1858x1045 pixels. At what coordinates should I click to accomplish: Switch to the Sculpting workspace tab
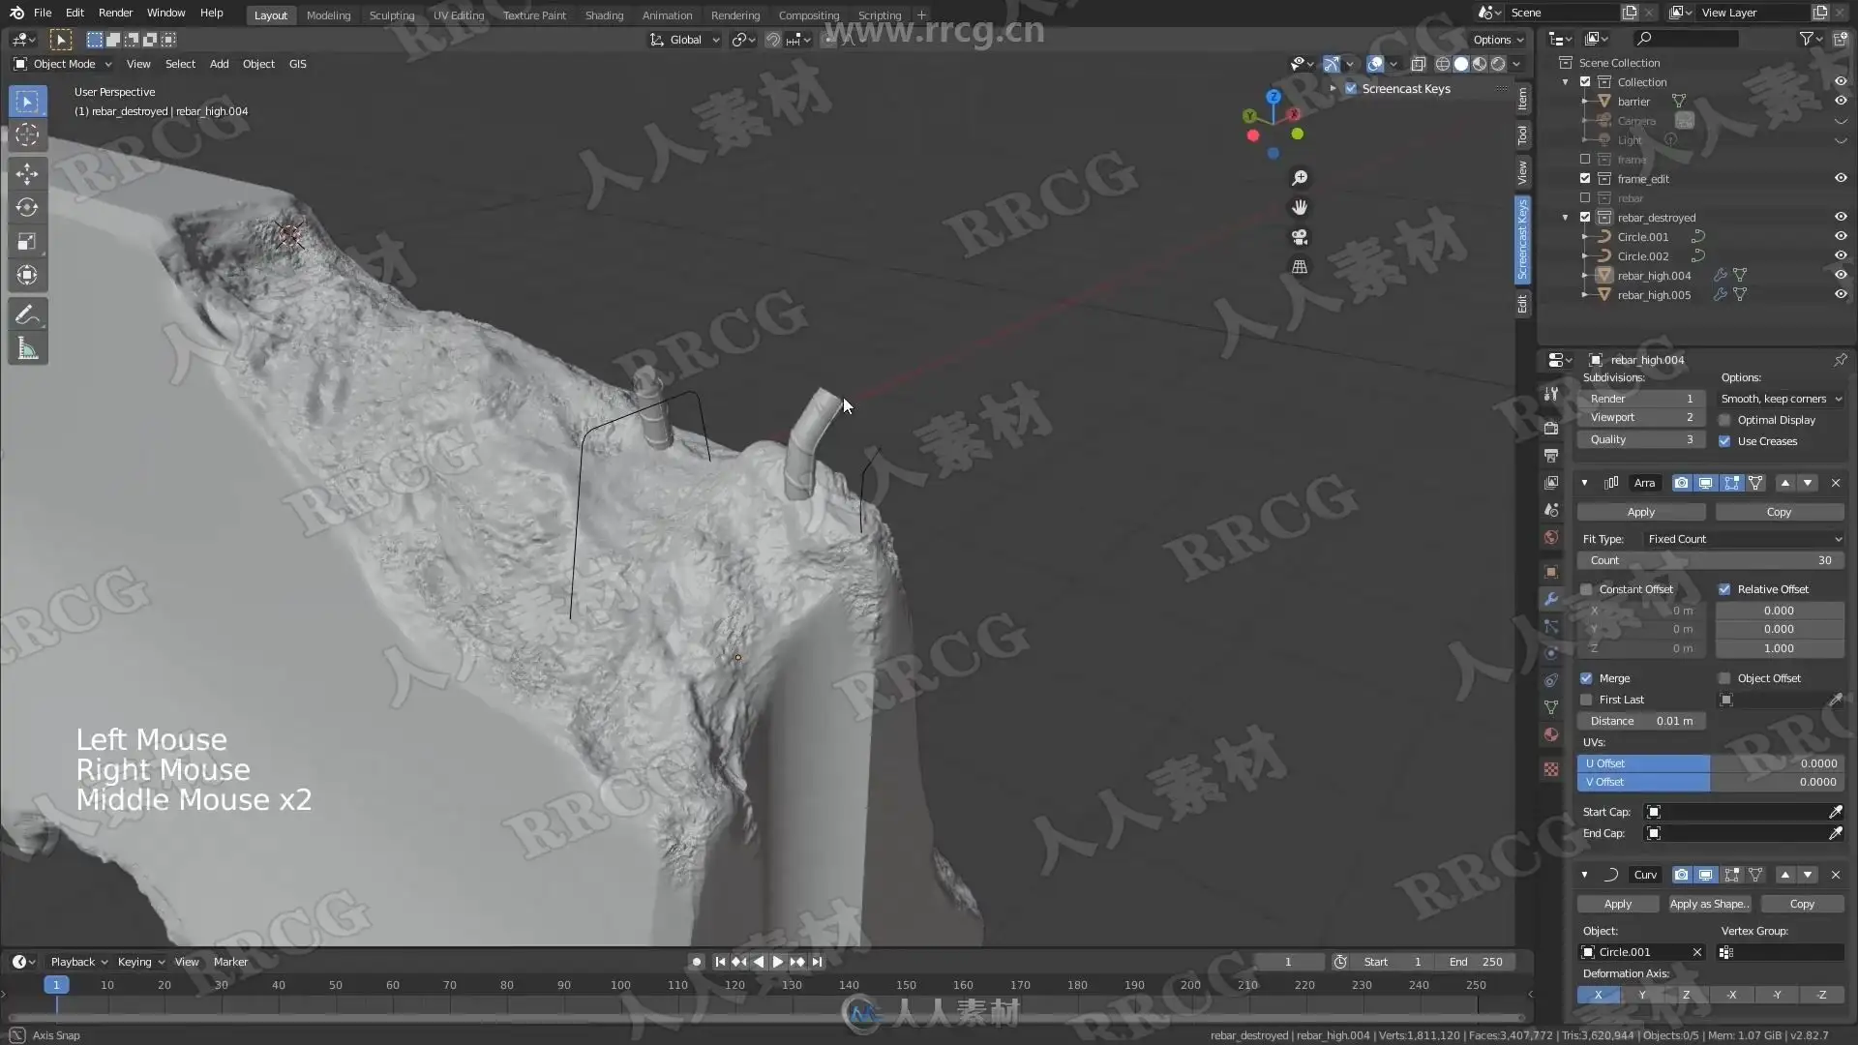[391, 15]
